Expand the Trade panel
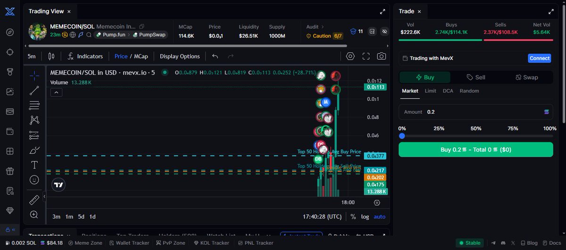The height and width of the screenshot is (250, 566). tap(551, 11)
